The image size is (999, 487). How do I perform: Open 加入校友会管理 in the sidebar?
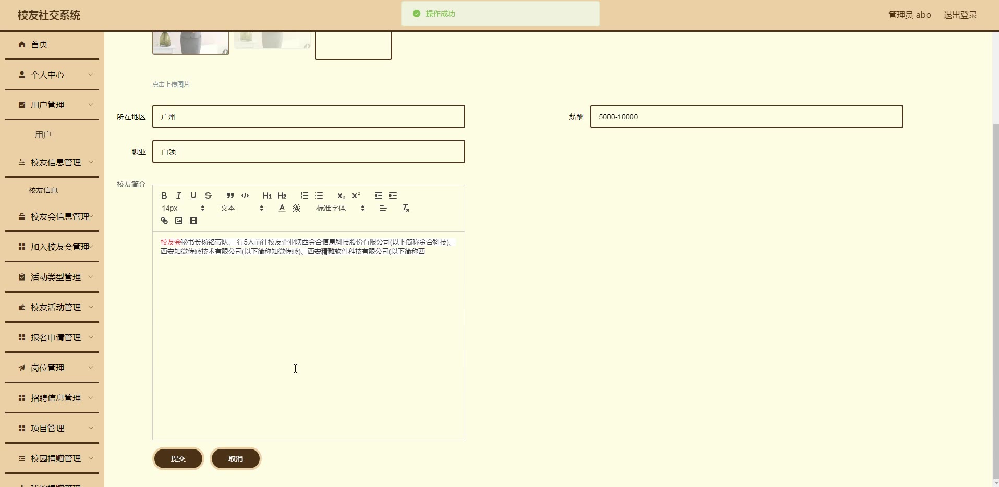(52, 247)
